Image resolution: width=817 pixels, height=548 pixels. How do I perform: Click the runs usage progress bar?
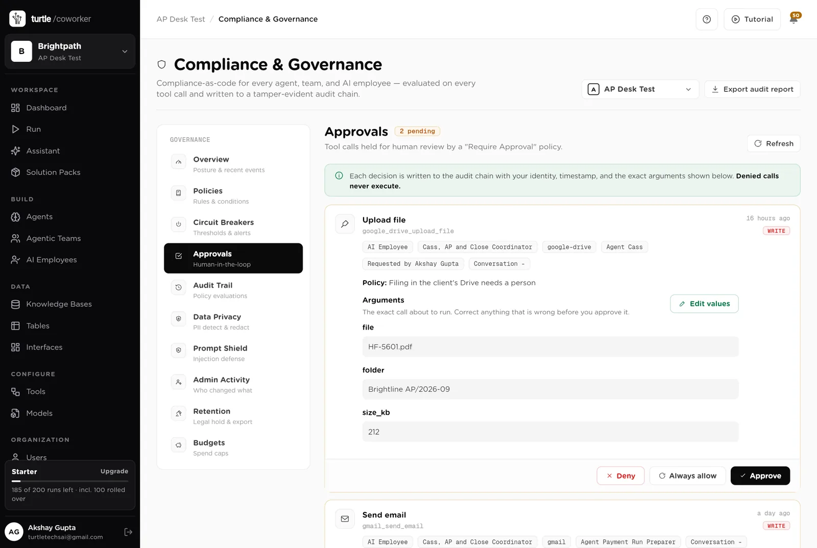70,481
